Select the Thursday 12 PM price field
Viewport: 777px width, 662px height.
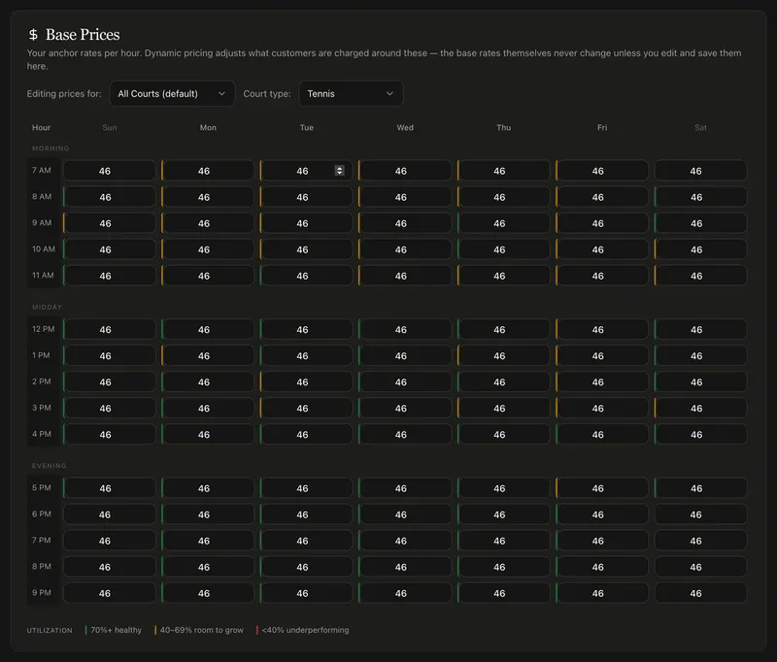(503, 329)
